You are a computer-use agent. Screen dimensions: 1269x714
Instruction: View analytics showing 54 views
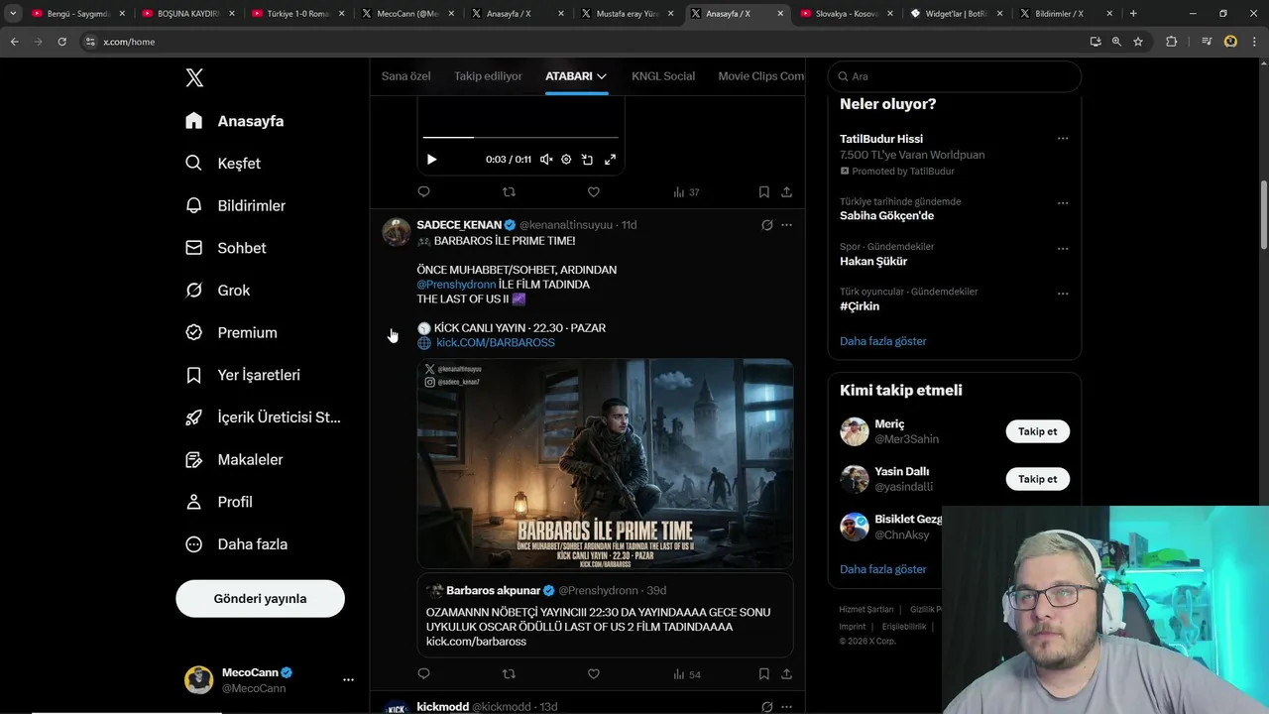[x=686, y=674]
